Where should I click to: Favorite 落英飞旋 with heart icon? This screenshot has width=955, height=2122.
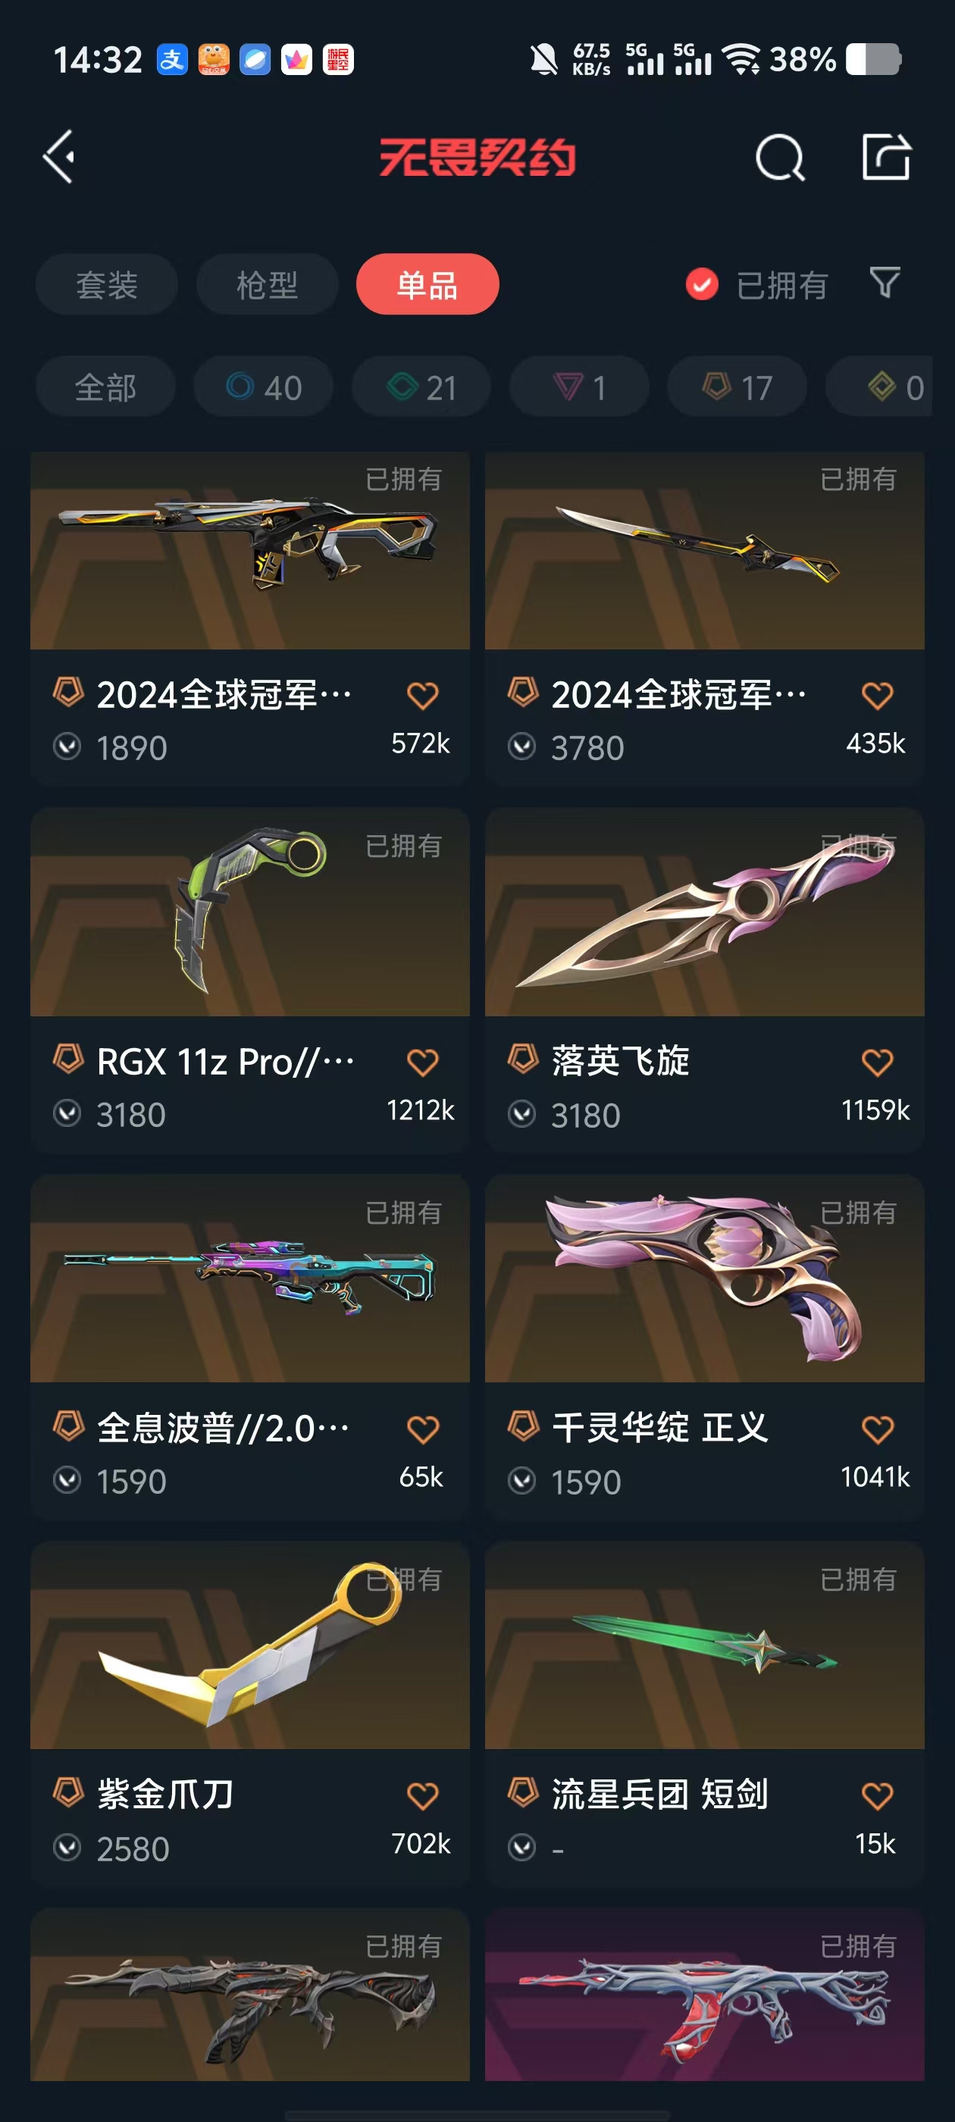tap(877, 1062)
